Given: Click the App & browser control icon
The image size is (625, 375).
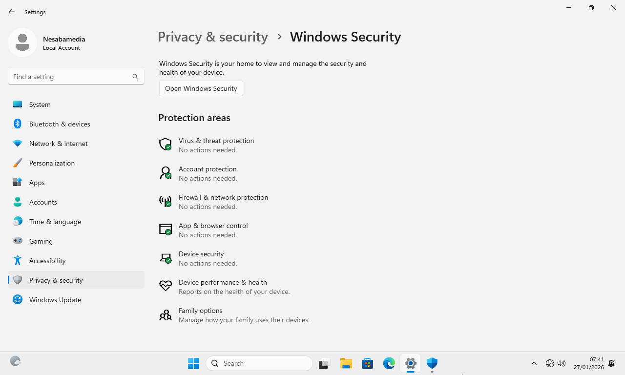Looking at the screenshot, I should [166, 229].
